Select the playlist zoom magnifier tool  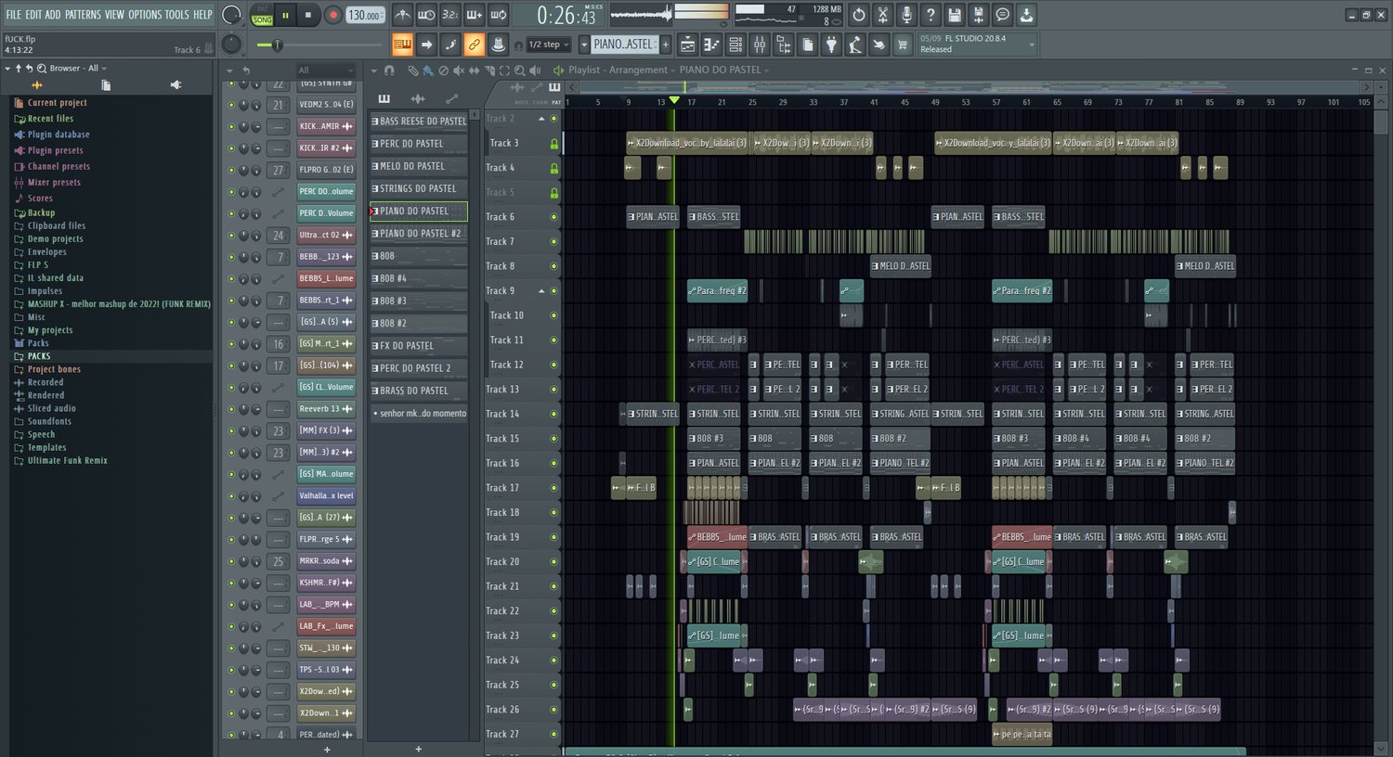519,71
